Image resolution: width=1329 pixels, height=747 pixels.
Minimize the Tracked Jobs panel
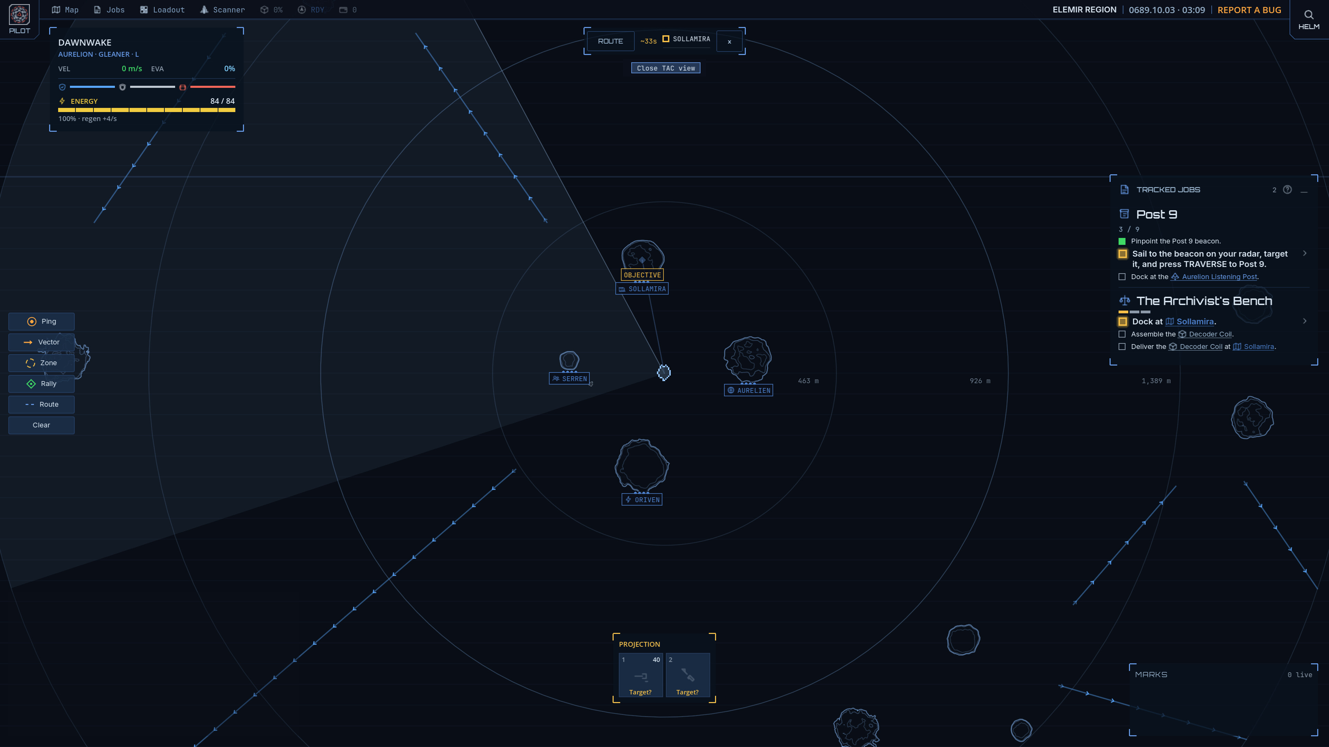point(1305,190)
